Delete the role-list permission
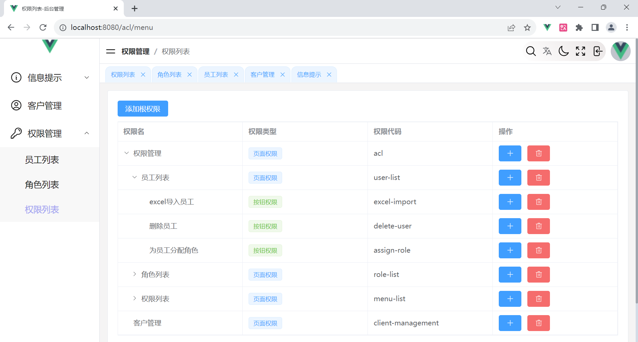 click(x=539, y=275)
